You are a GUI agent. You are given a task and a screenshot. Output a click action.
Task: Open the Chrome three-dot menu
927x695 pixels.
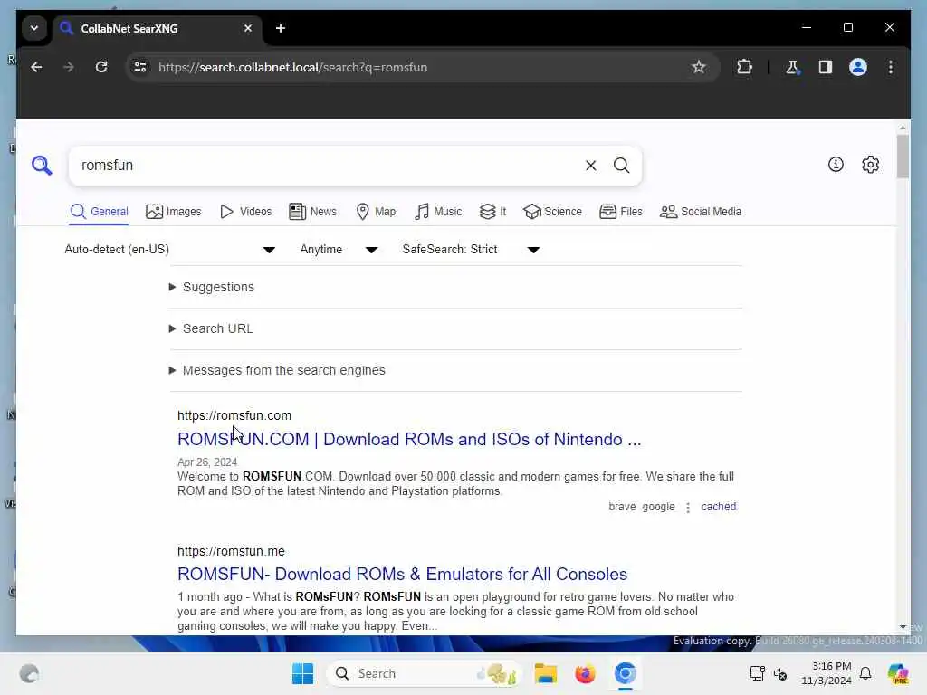(891, 67)
